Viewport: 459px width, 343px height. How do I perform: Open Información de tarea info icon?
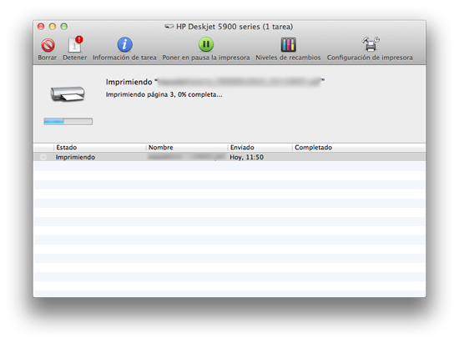coord(124,44)
